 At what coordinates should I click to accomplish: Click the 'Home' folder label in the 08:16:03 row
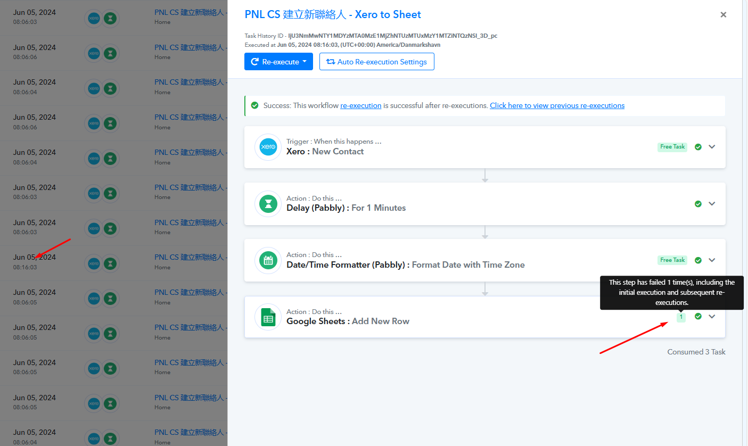[162, 268]
